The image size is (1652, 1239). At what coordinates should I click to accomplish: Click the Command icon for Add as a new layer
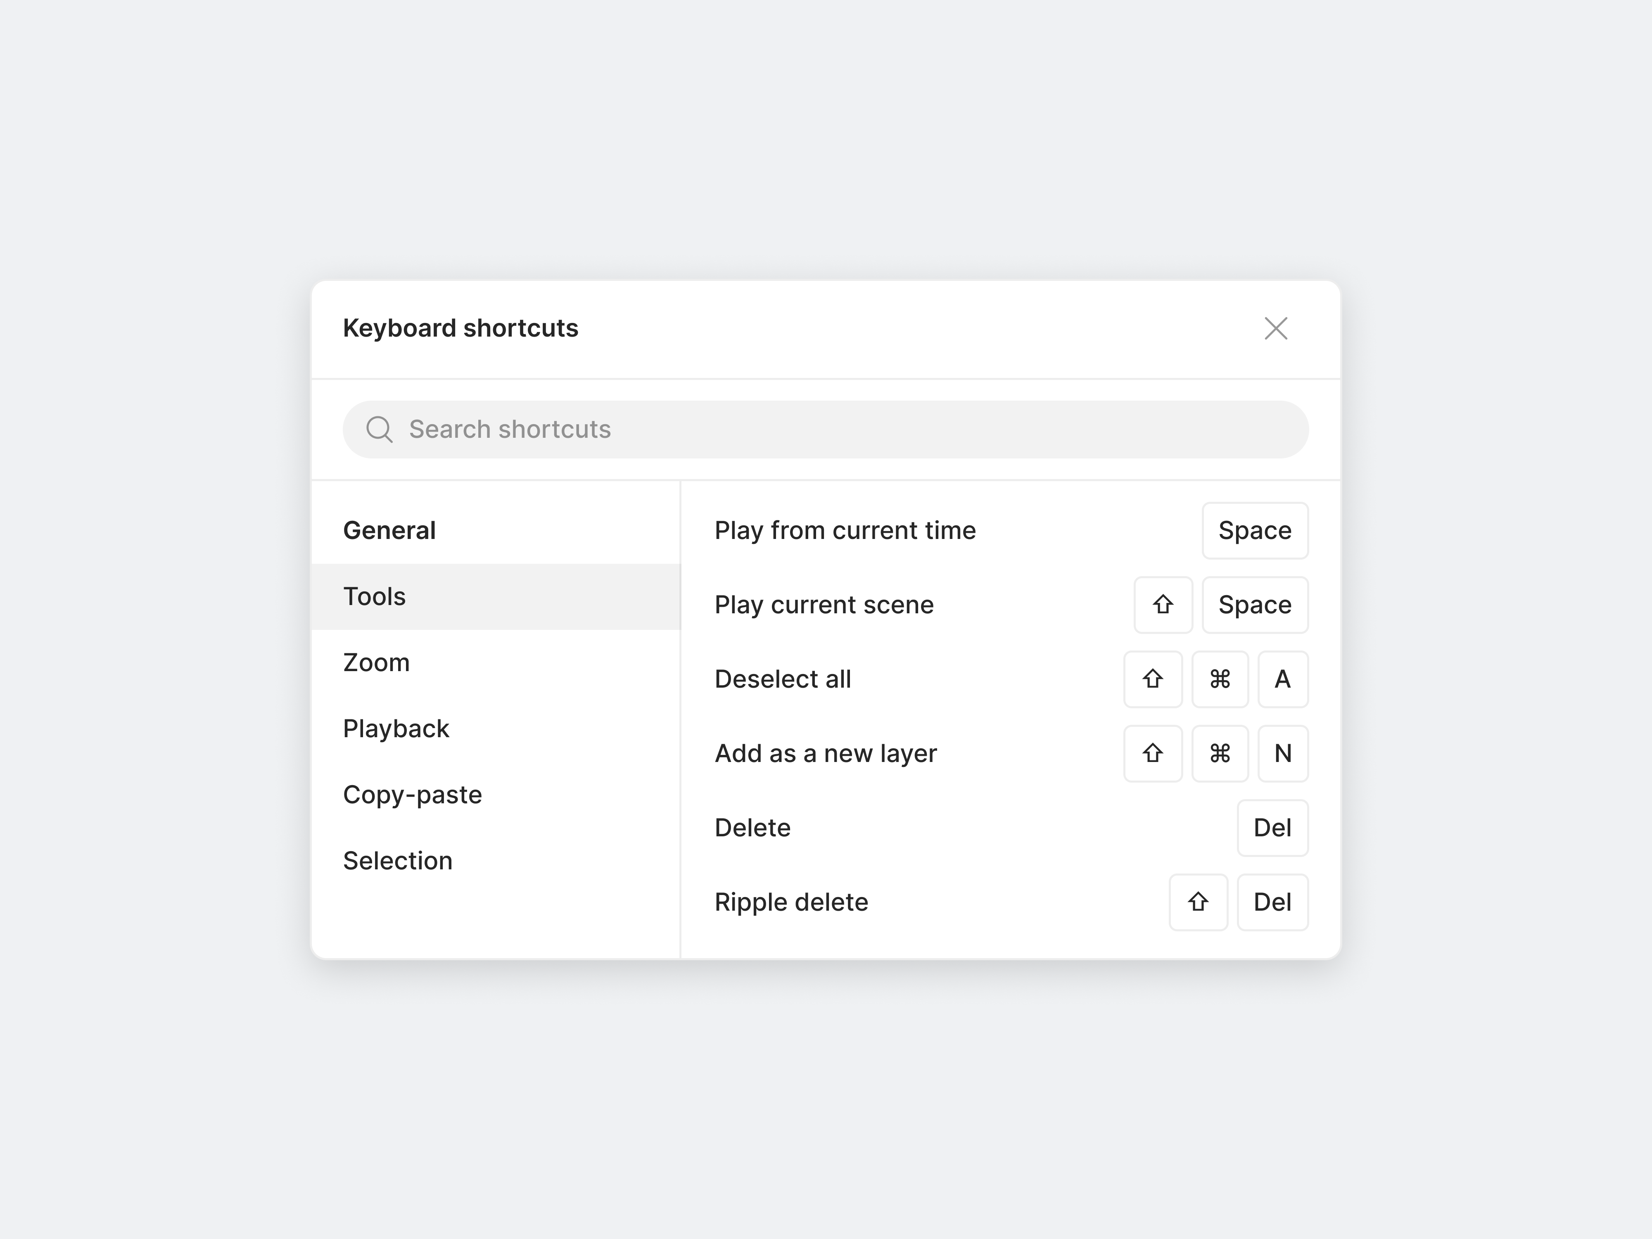click(x=1220, y=754)
